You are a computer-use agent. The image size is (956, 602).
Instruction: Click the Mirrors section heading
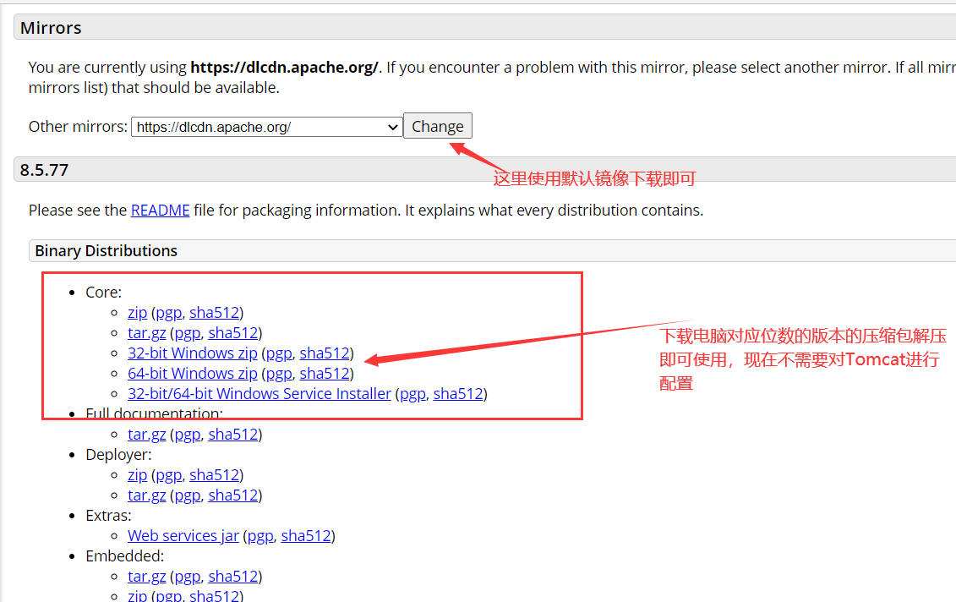(x=51, y=28)
